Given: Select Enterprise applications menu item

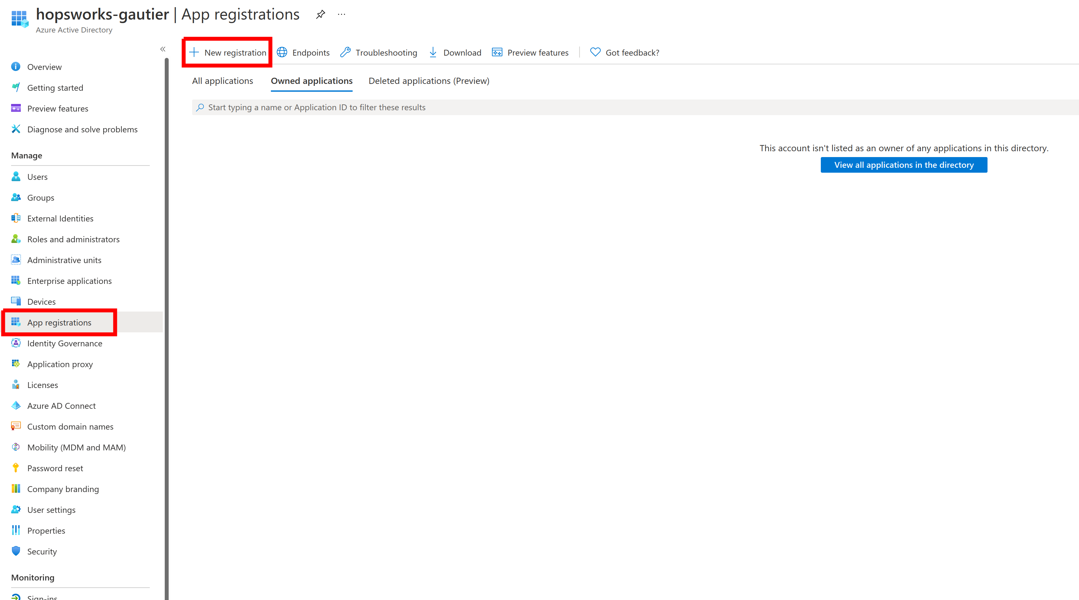Looking at the screenshot, I should click(x=70, y=280).
